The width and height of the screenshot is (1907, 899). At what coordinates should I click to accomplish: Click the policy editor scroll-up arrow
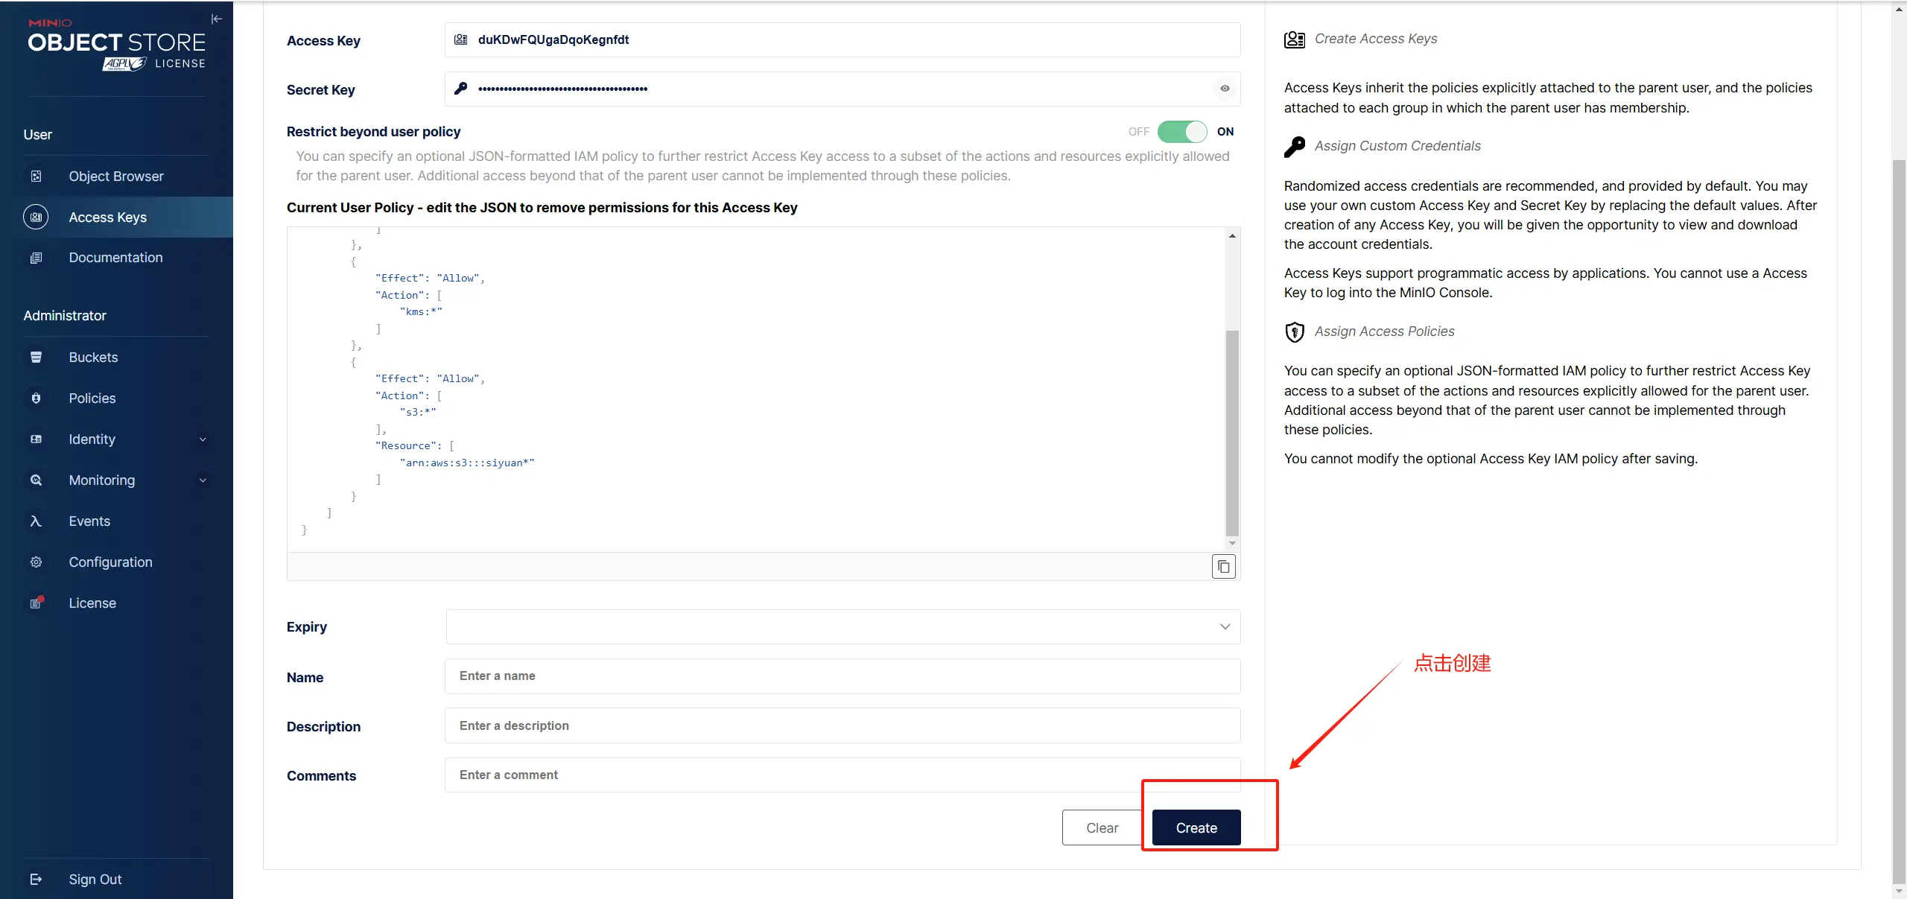(1232, 235)
